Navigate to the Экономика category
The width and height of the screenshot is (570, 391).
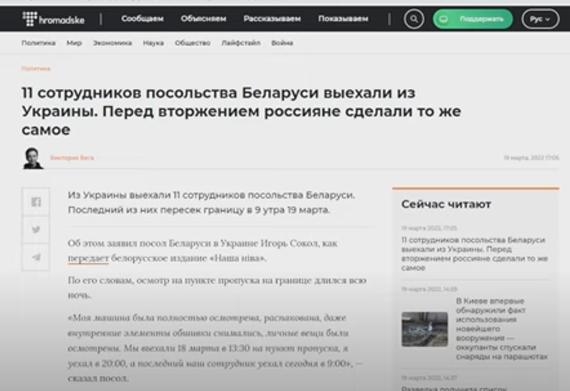click(x=112, y=43)
